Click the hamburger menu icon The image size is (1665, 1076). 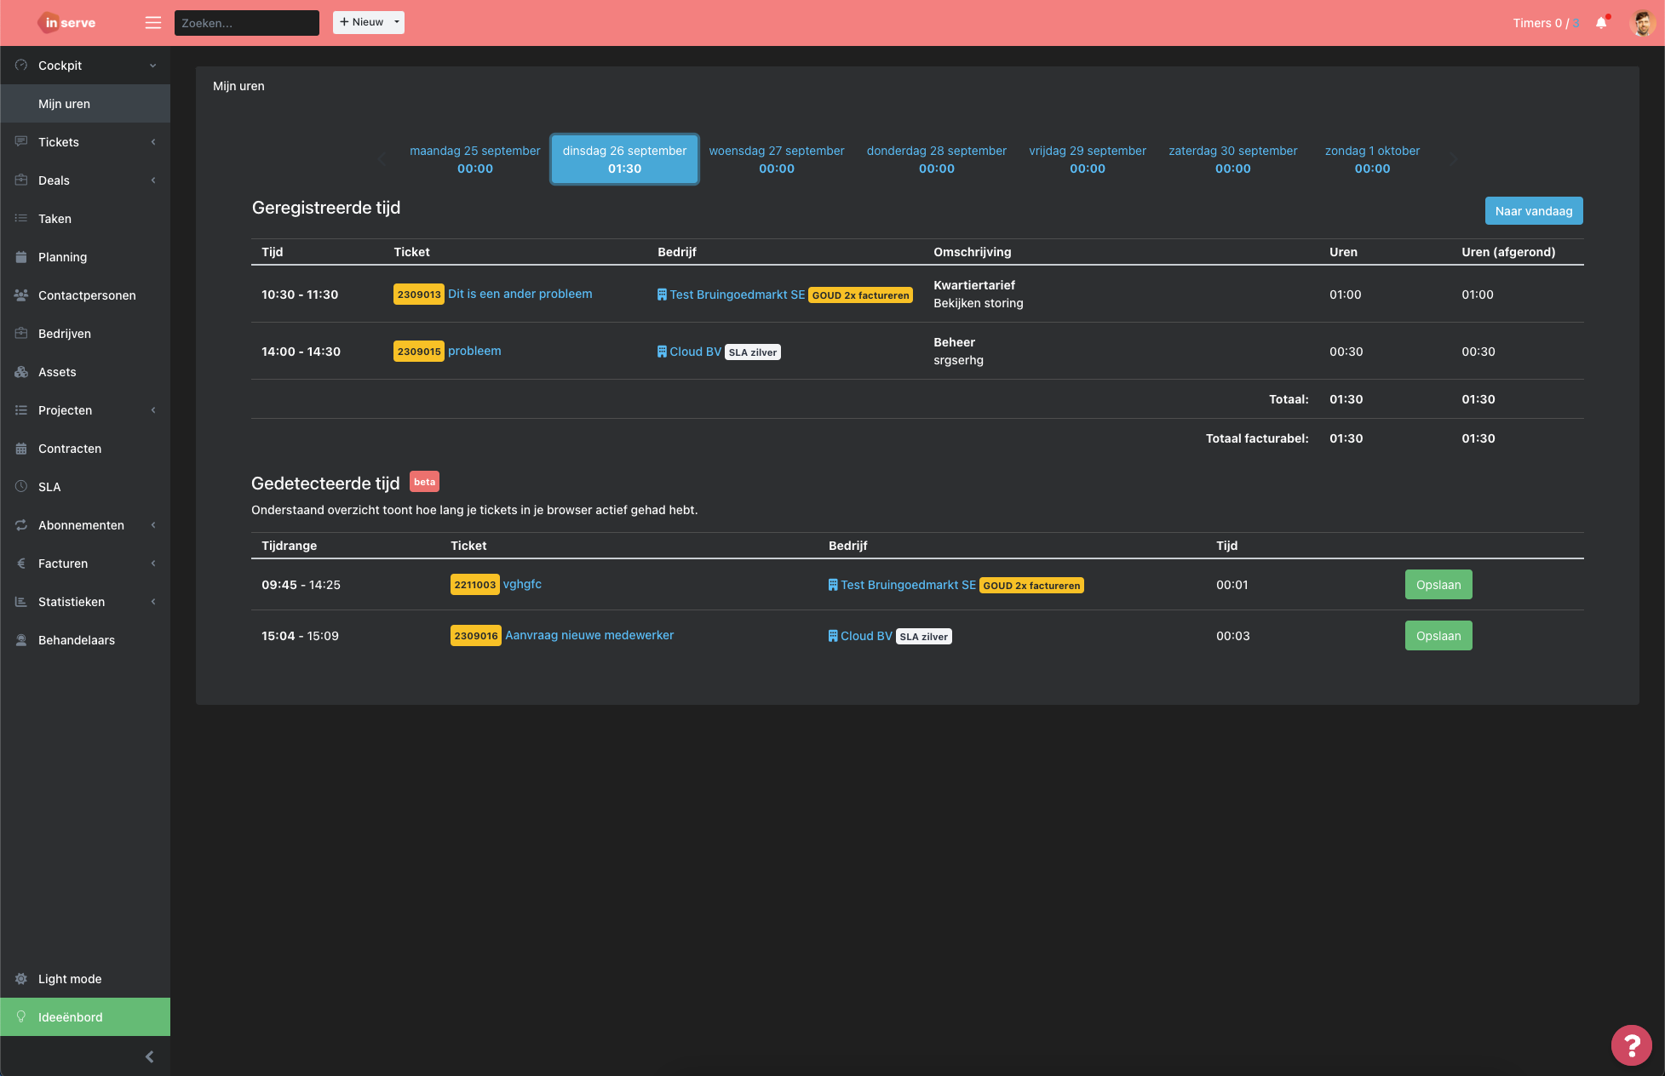click(153, 23)
